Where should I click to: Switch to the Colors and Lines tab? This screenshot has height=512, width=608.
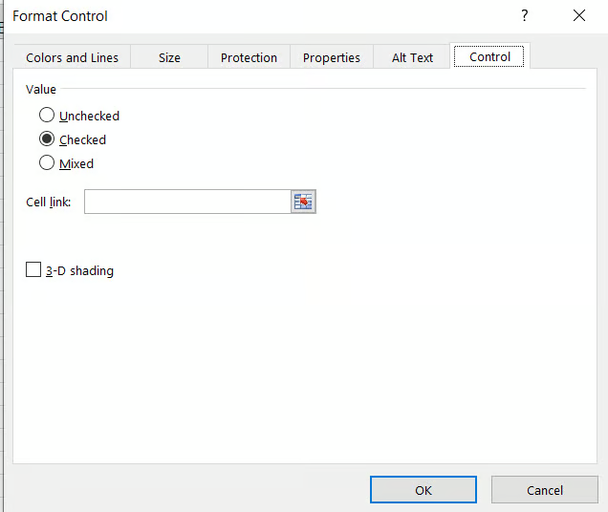(x=73, y=57)
